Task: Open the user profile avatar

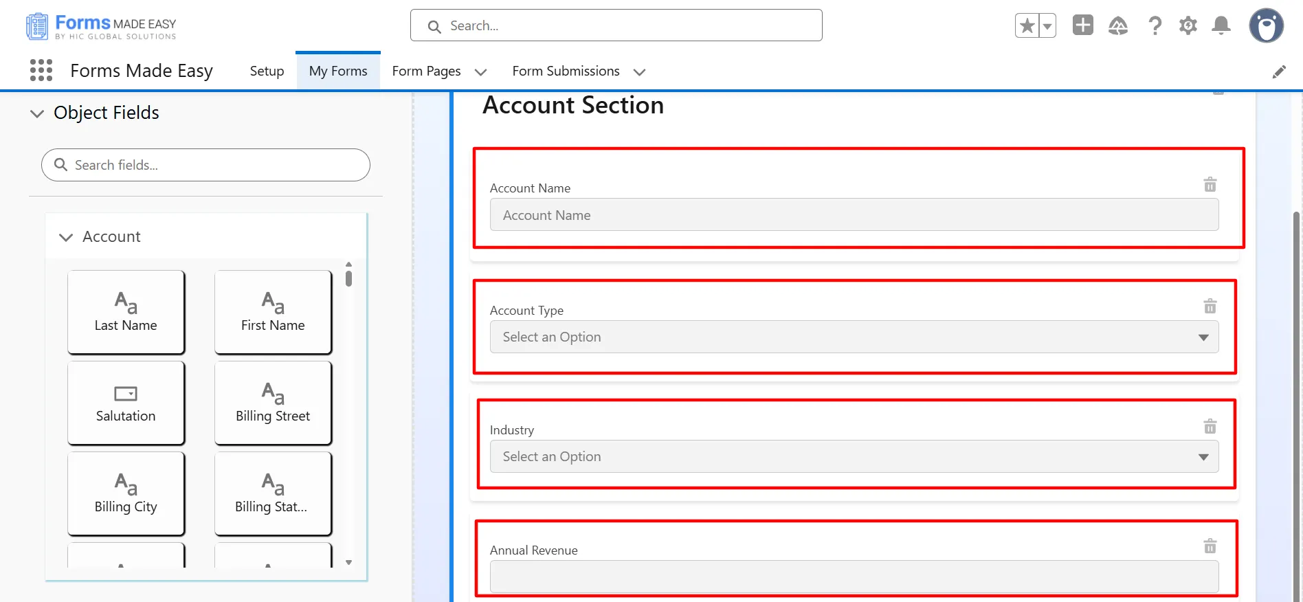Action: pyautogui.click(x=1266, y=26)
